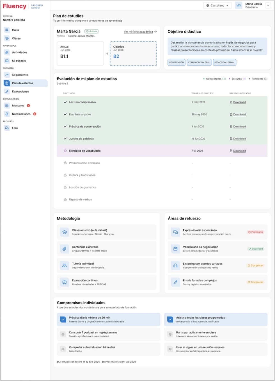Image resolution: width=275 pixels, height=381 pixels.
Task: Click the Superado status badge
Action: tap(255, 249)
